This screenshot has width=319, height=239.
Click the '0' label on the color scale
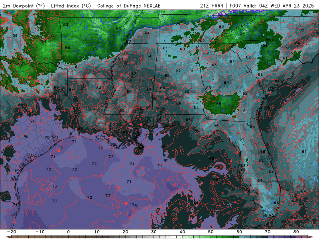68,232
